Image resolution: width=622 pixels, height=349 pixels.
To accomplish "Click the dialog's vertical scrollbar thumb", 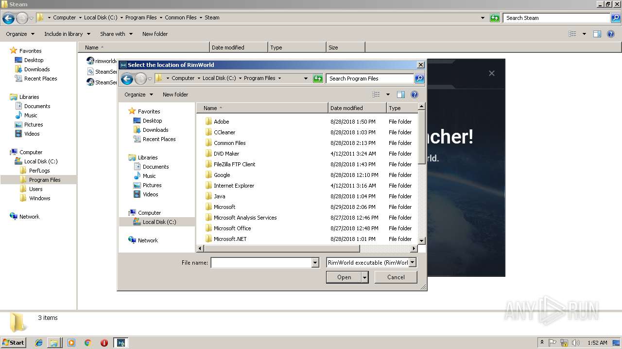I will (x=421, y=138).
